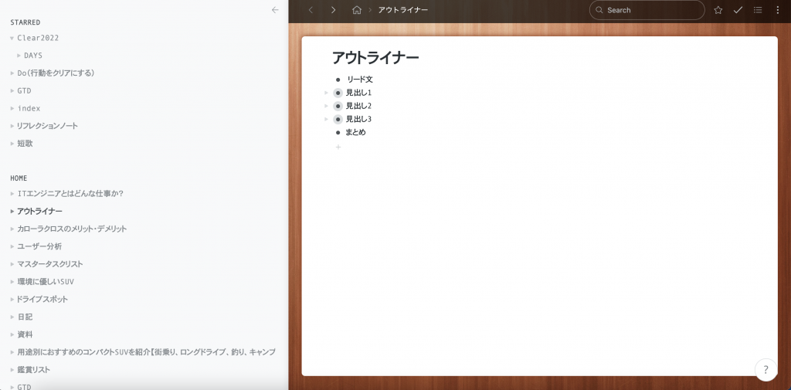Click the bullet of 見出し2
This screenshot has height=390, width=791.
[x=338, y=106]
